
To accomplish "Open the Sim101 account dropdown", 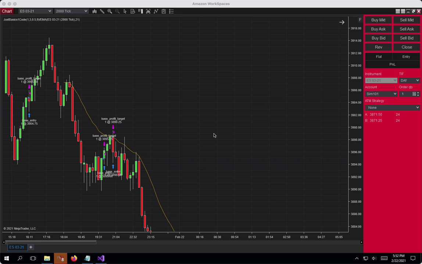I will pos(381,94).
